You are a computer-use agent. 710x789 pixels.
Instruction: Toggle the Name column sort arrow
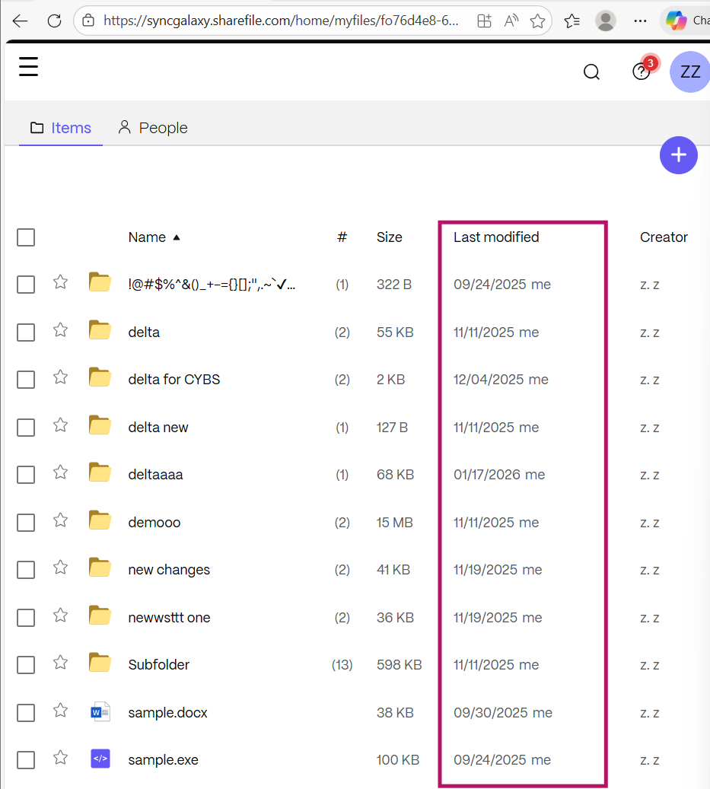(176, 237)
